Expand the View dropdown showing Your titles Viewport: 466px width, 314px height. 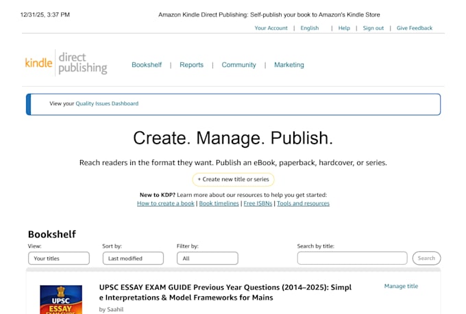tap(59, 258)
